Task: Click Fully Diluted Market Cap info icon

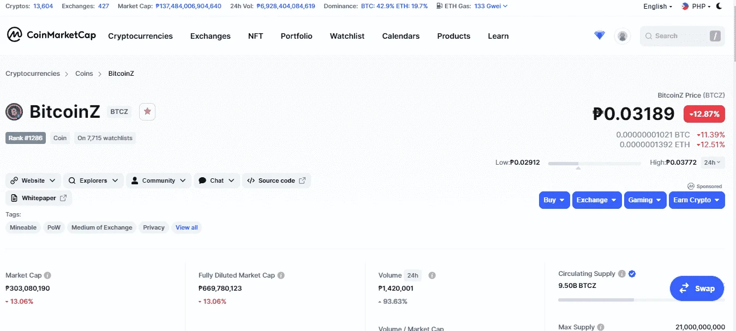Action: click(281, 275)
